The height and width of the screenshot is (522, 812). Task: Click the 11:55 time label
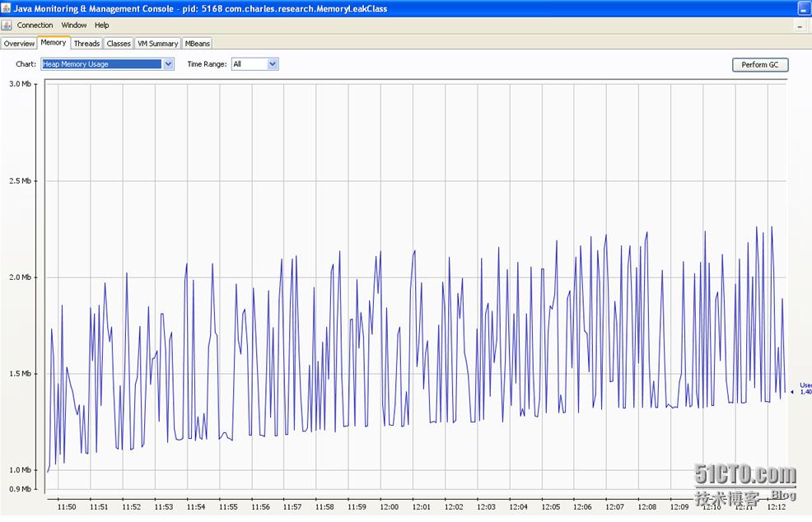(228, 507)
